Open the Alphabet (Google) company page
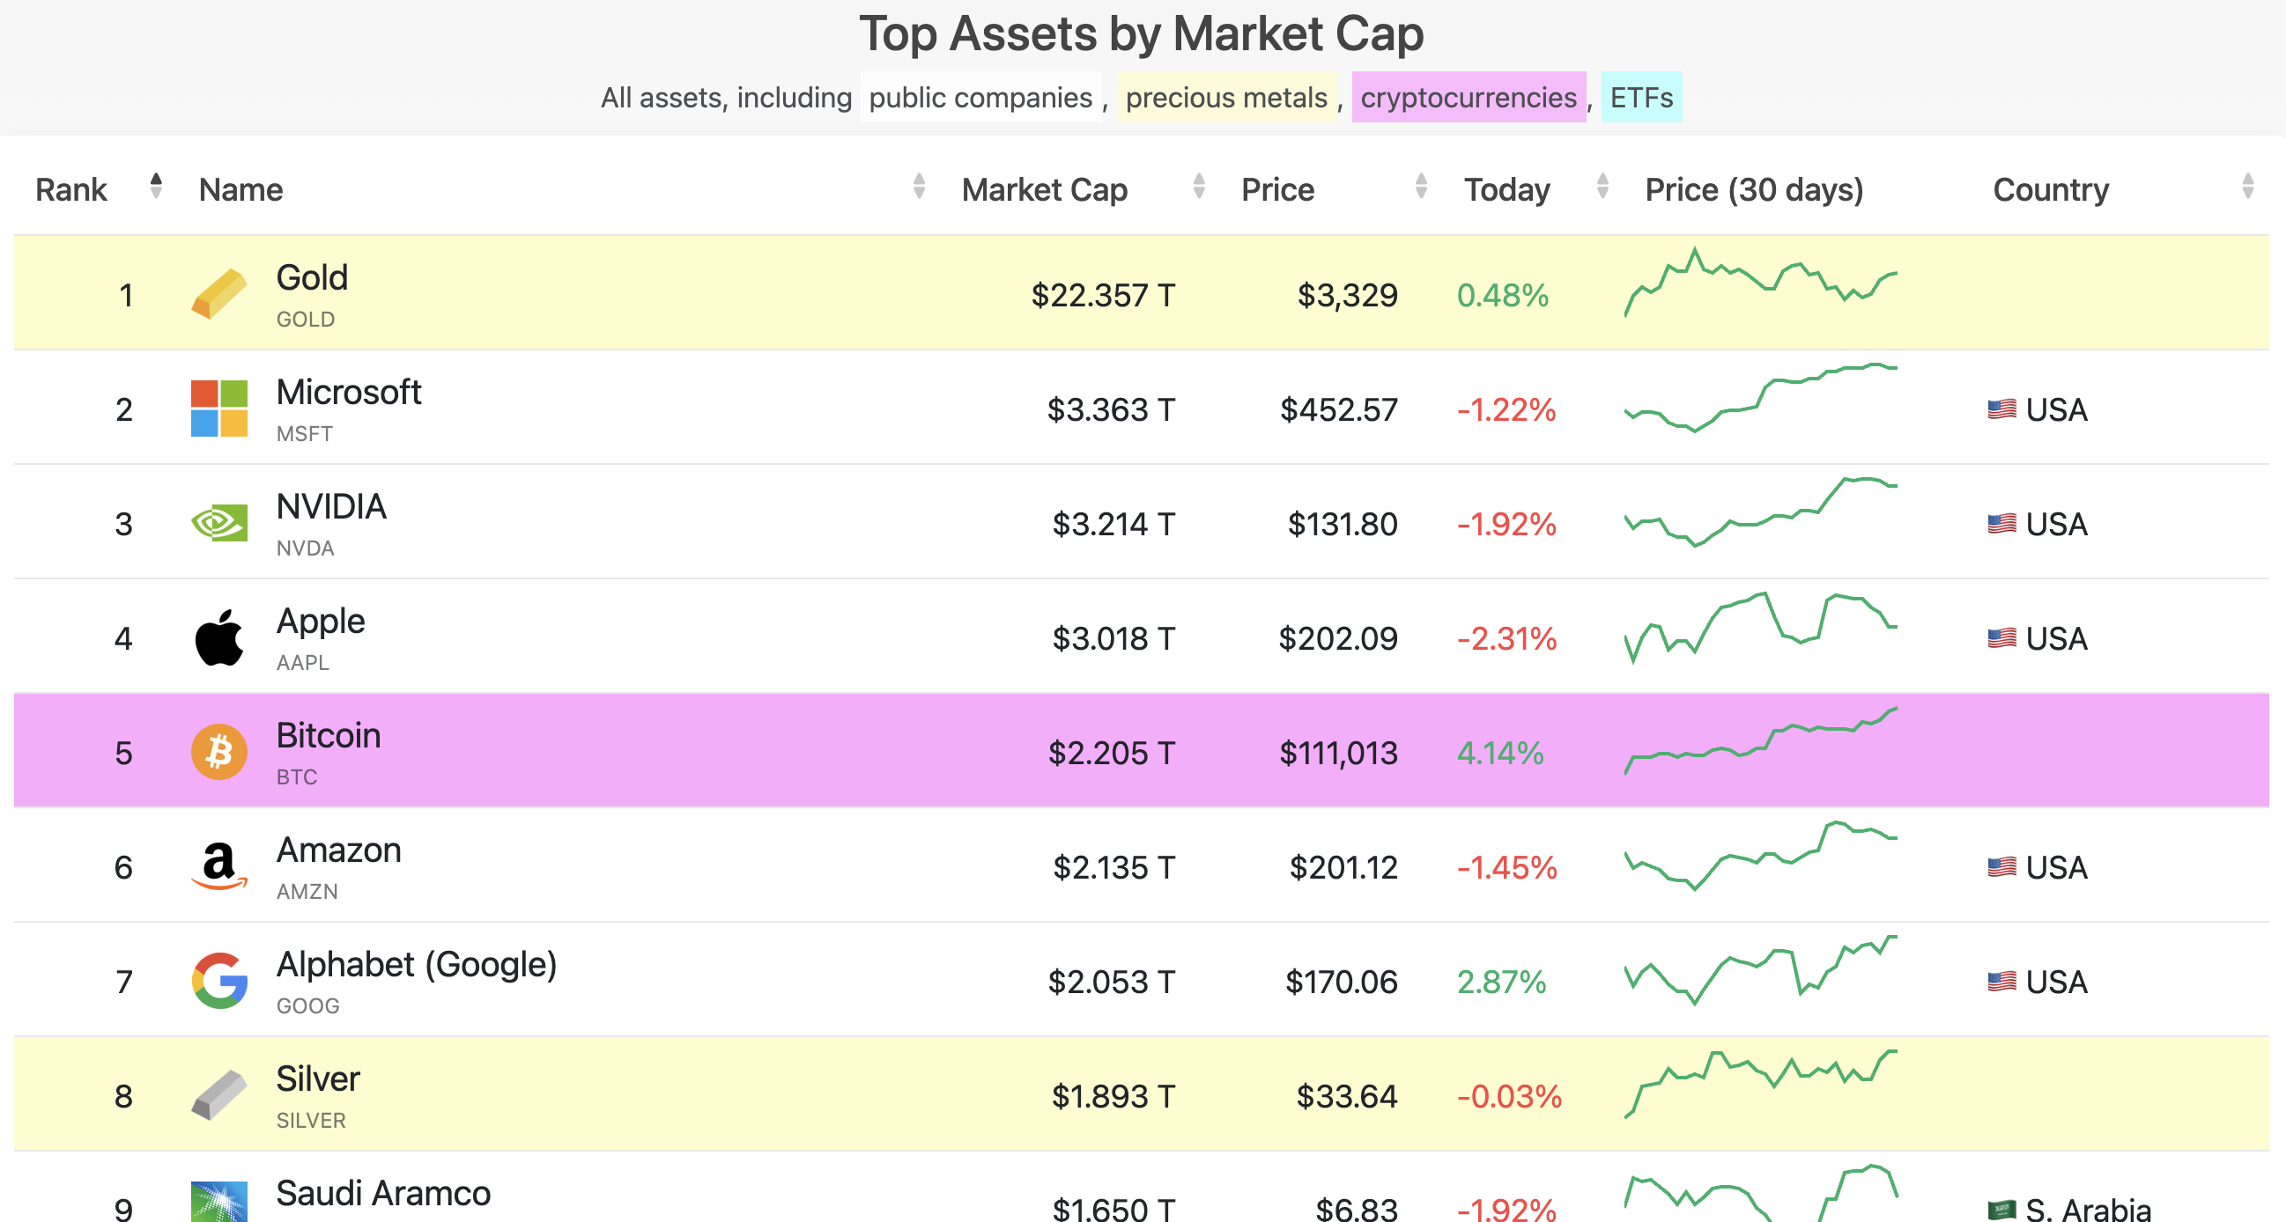The image size is (2286, 1222). pyautogui.click(x=416, y=965)
